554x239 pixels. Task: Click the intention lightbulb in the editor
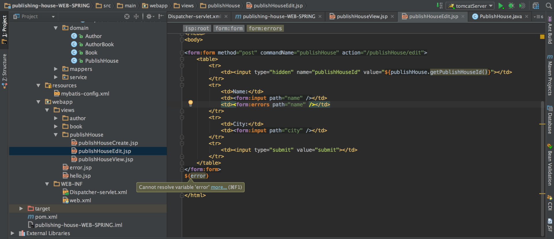[190, 103]
